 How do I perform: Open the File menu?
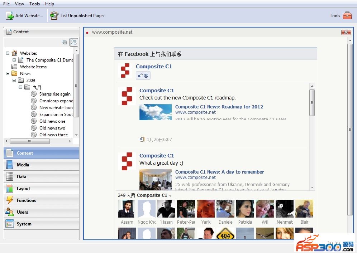point(6,4)
